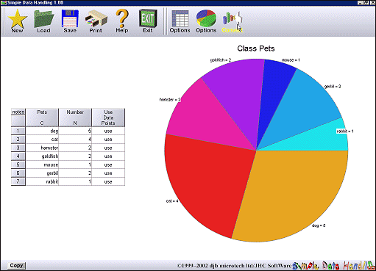Select row header 4

click(18, 156)
